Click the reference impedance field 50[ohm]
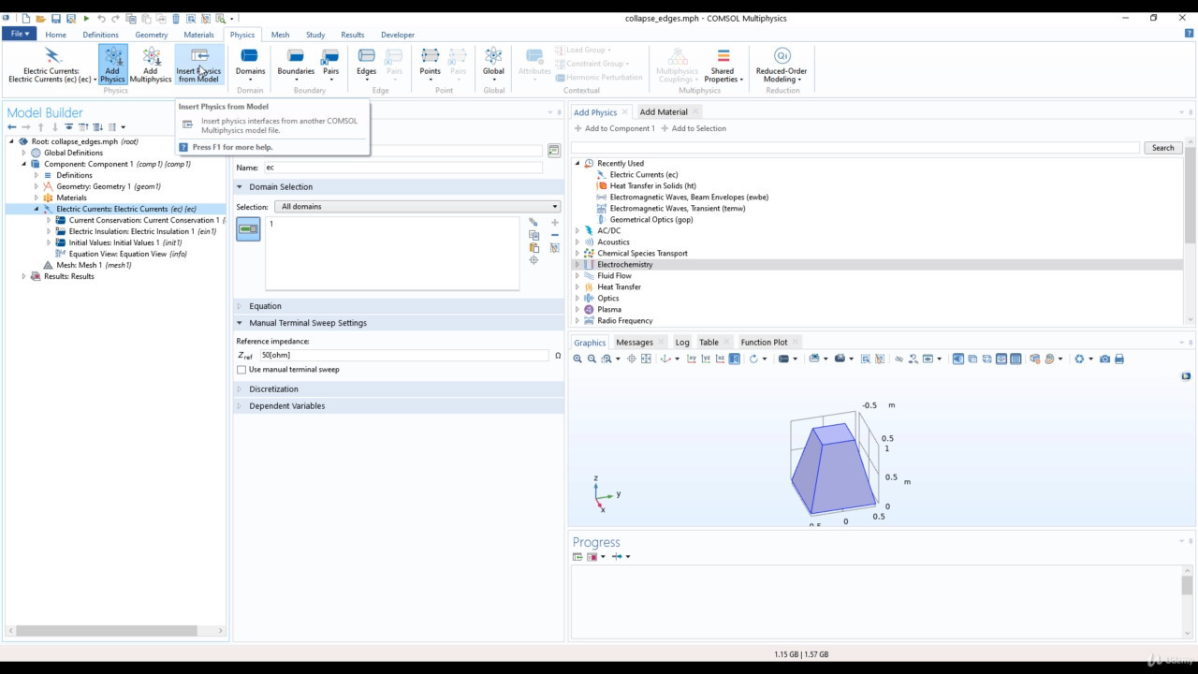The width and height of the screenshot is (1198, 674). [x=404, y=356]
